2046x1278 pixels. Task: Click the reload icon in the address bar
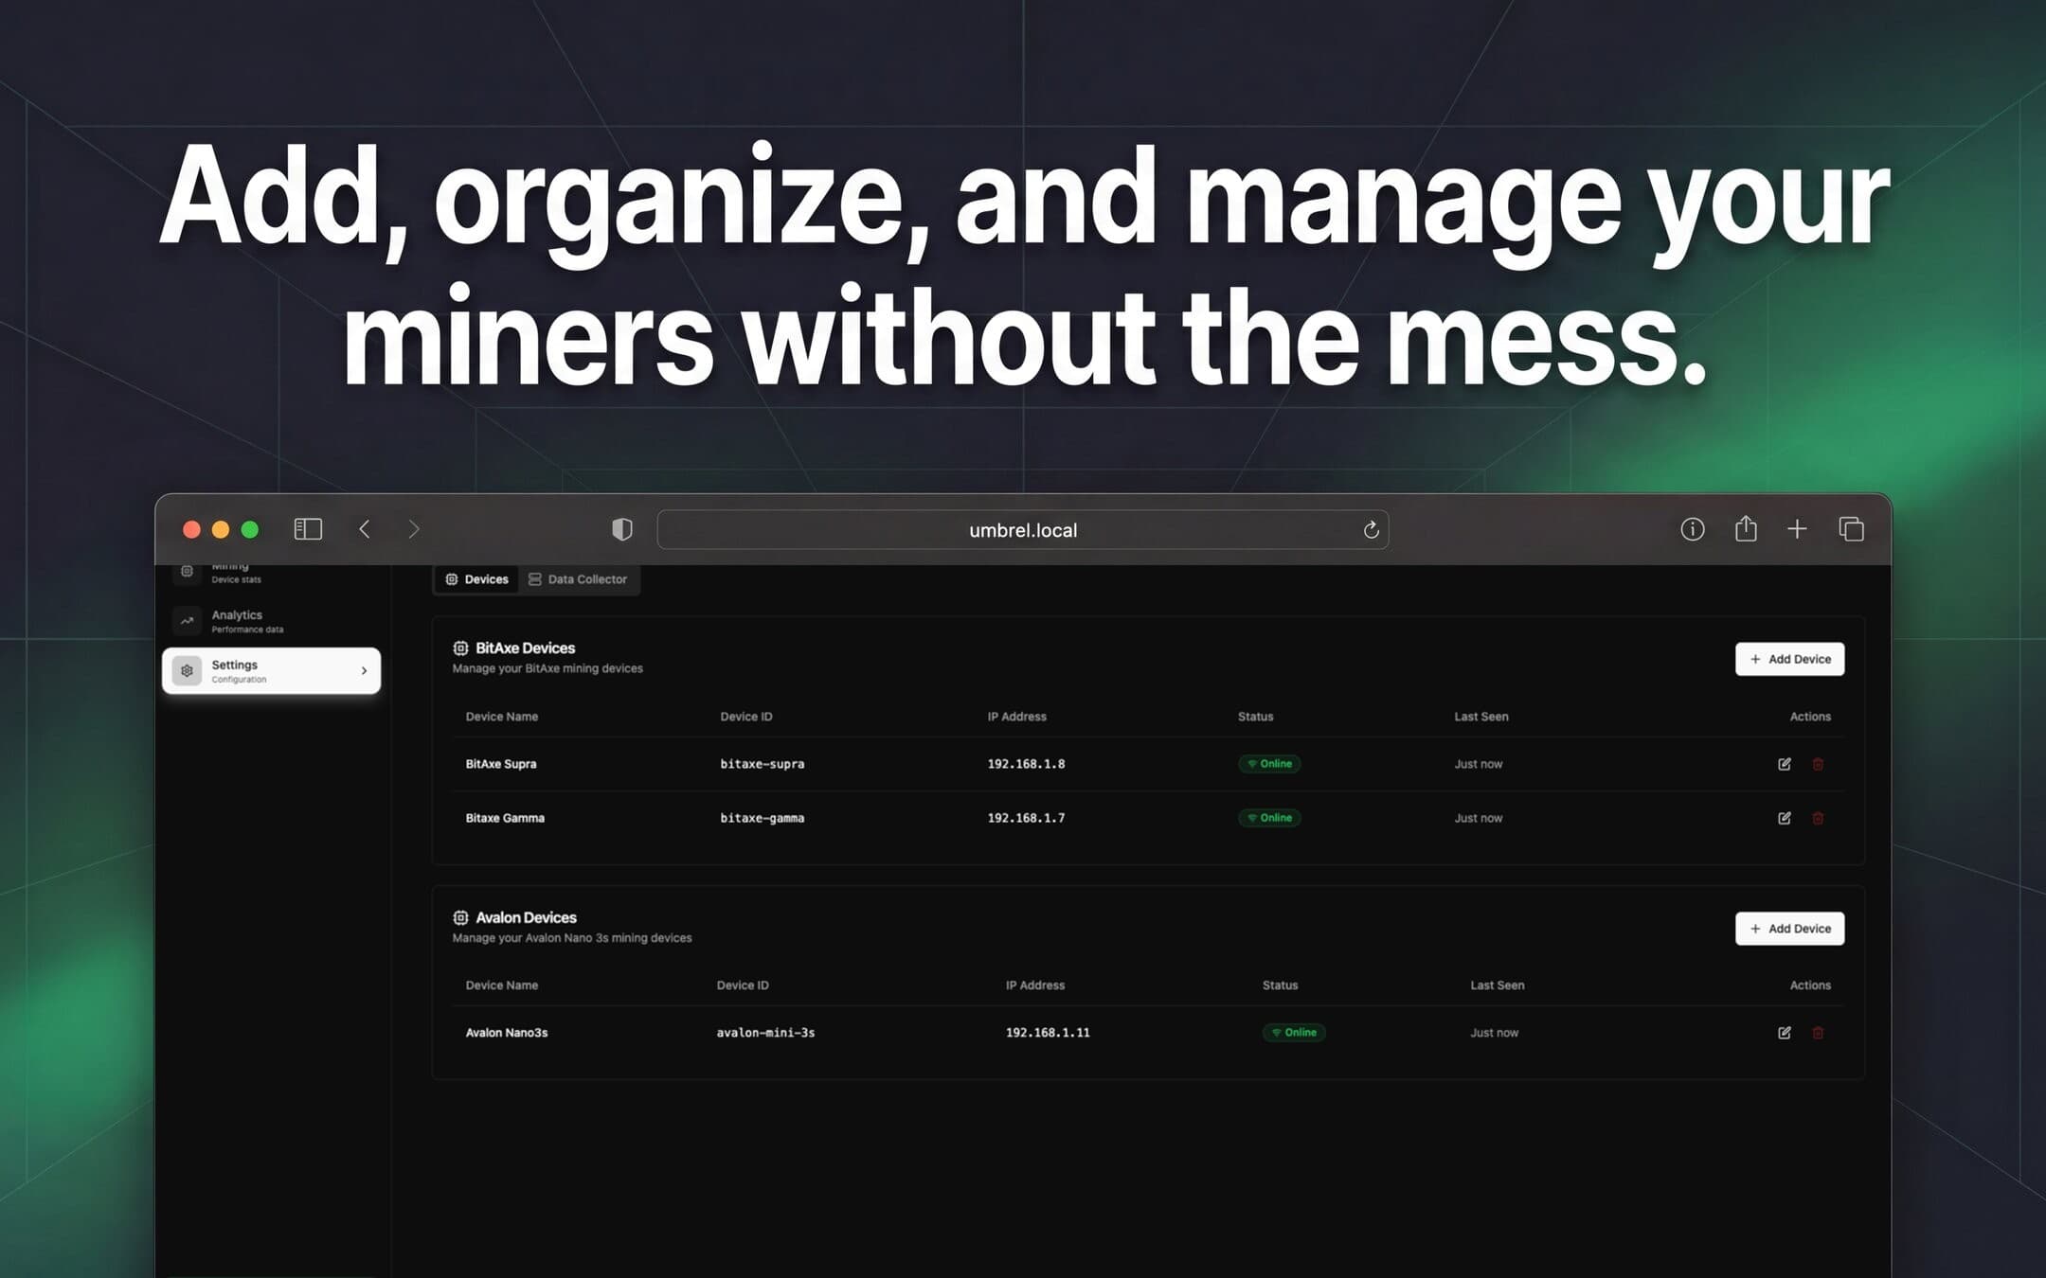click(1371, 529)
